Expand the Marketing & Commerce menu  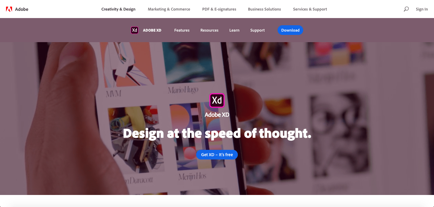click(x=169, y=9)
